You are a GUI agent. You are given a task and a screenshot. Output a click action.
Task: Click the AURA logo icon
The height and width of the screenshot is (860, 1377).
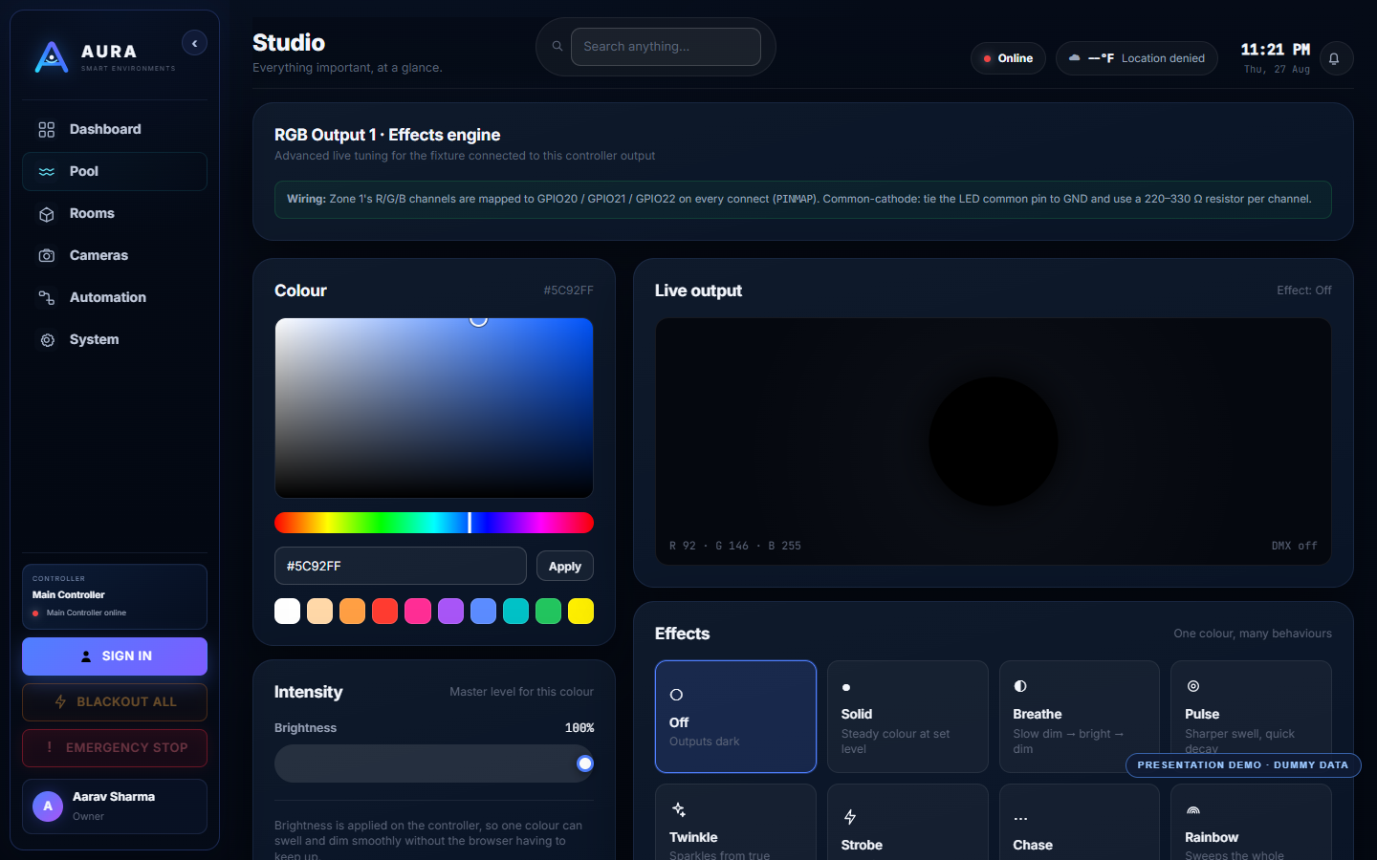(x=52, y=57)
